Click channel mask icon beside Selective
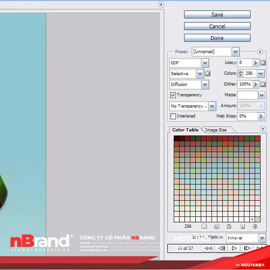The width and height of the screenshot is (270, 270). (207, 73)
